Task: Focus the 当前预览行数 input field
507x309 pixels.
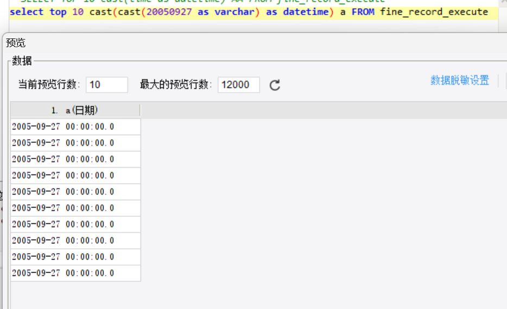Action: point(107,85)
